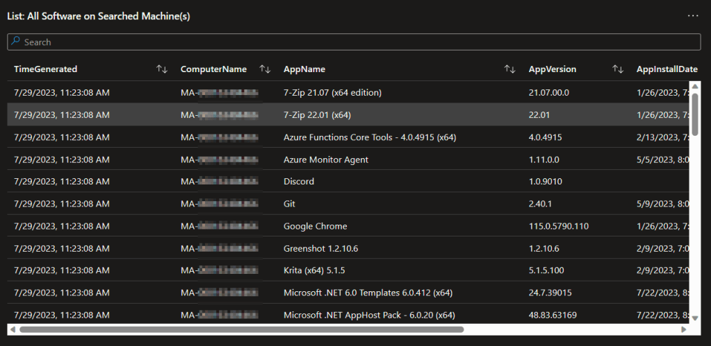The height and width of the screenshot is (346, 711).
Task: Sort by AppName column arrows icon
Action: click(x=509, y=69)
